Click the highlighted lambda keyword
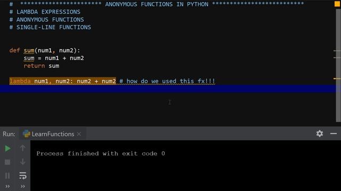The image size is (341, 191). coord(20,81)
